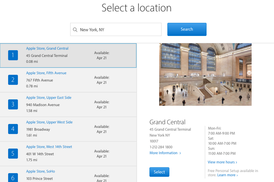Open Apple Store, Fifth Avenue link
Viewport: 274px width, 182px height.
(x=46, y=73)
